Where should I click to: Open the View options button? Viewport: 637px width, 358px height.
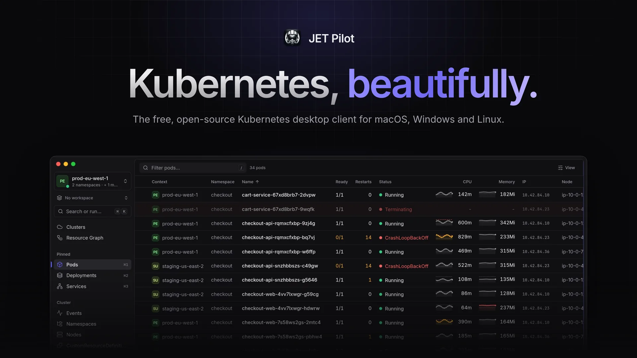point(566,168)
